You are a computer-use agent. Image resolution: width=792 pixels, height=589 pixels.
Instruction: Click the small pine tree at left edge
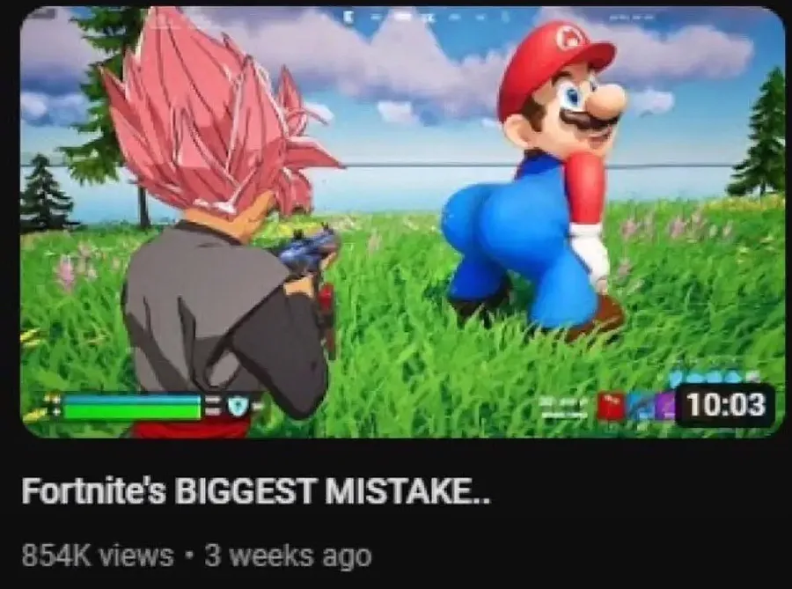pyautogui.click(x=43, y=193)
